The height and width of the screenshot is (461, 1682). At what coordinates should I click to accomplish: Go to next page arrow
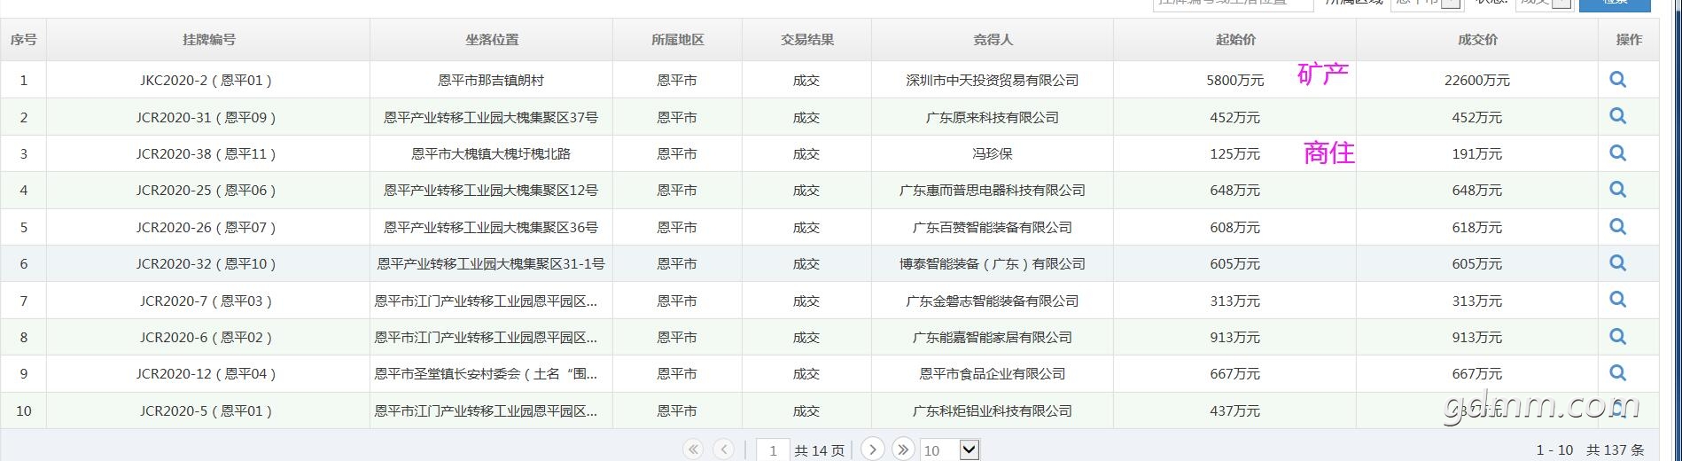tap(872, 449)
